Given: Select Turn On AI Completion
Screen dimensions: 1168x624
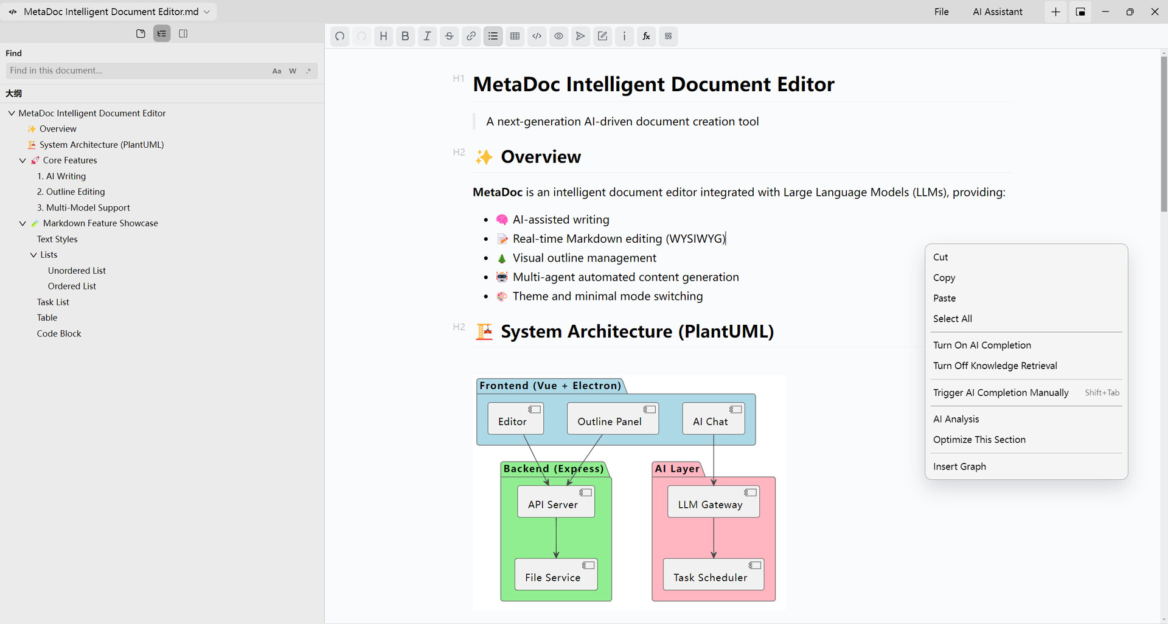Looking at the screenshot, I should click(1026, 345).
